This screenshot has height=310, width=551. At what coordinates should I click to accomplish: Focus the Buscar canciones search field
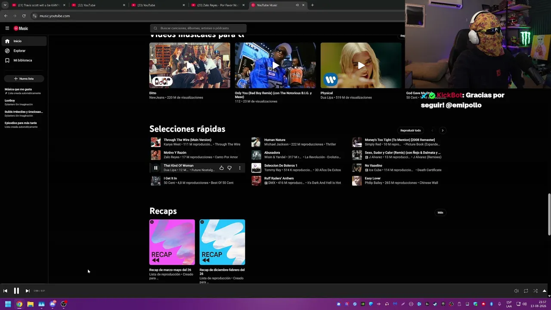[x=198, y=28]
